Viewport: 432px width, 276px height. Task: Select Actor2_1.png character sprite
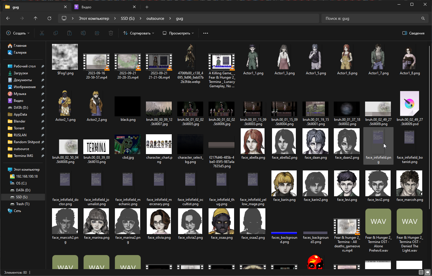click(x=65, y=106)
